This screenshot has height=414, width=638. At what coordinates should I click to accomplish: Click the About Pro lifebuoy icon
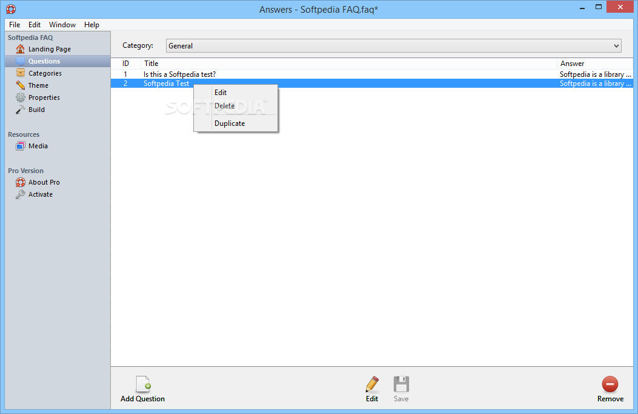click(x=21, y=182)
